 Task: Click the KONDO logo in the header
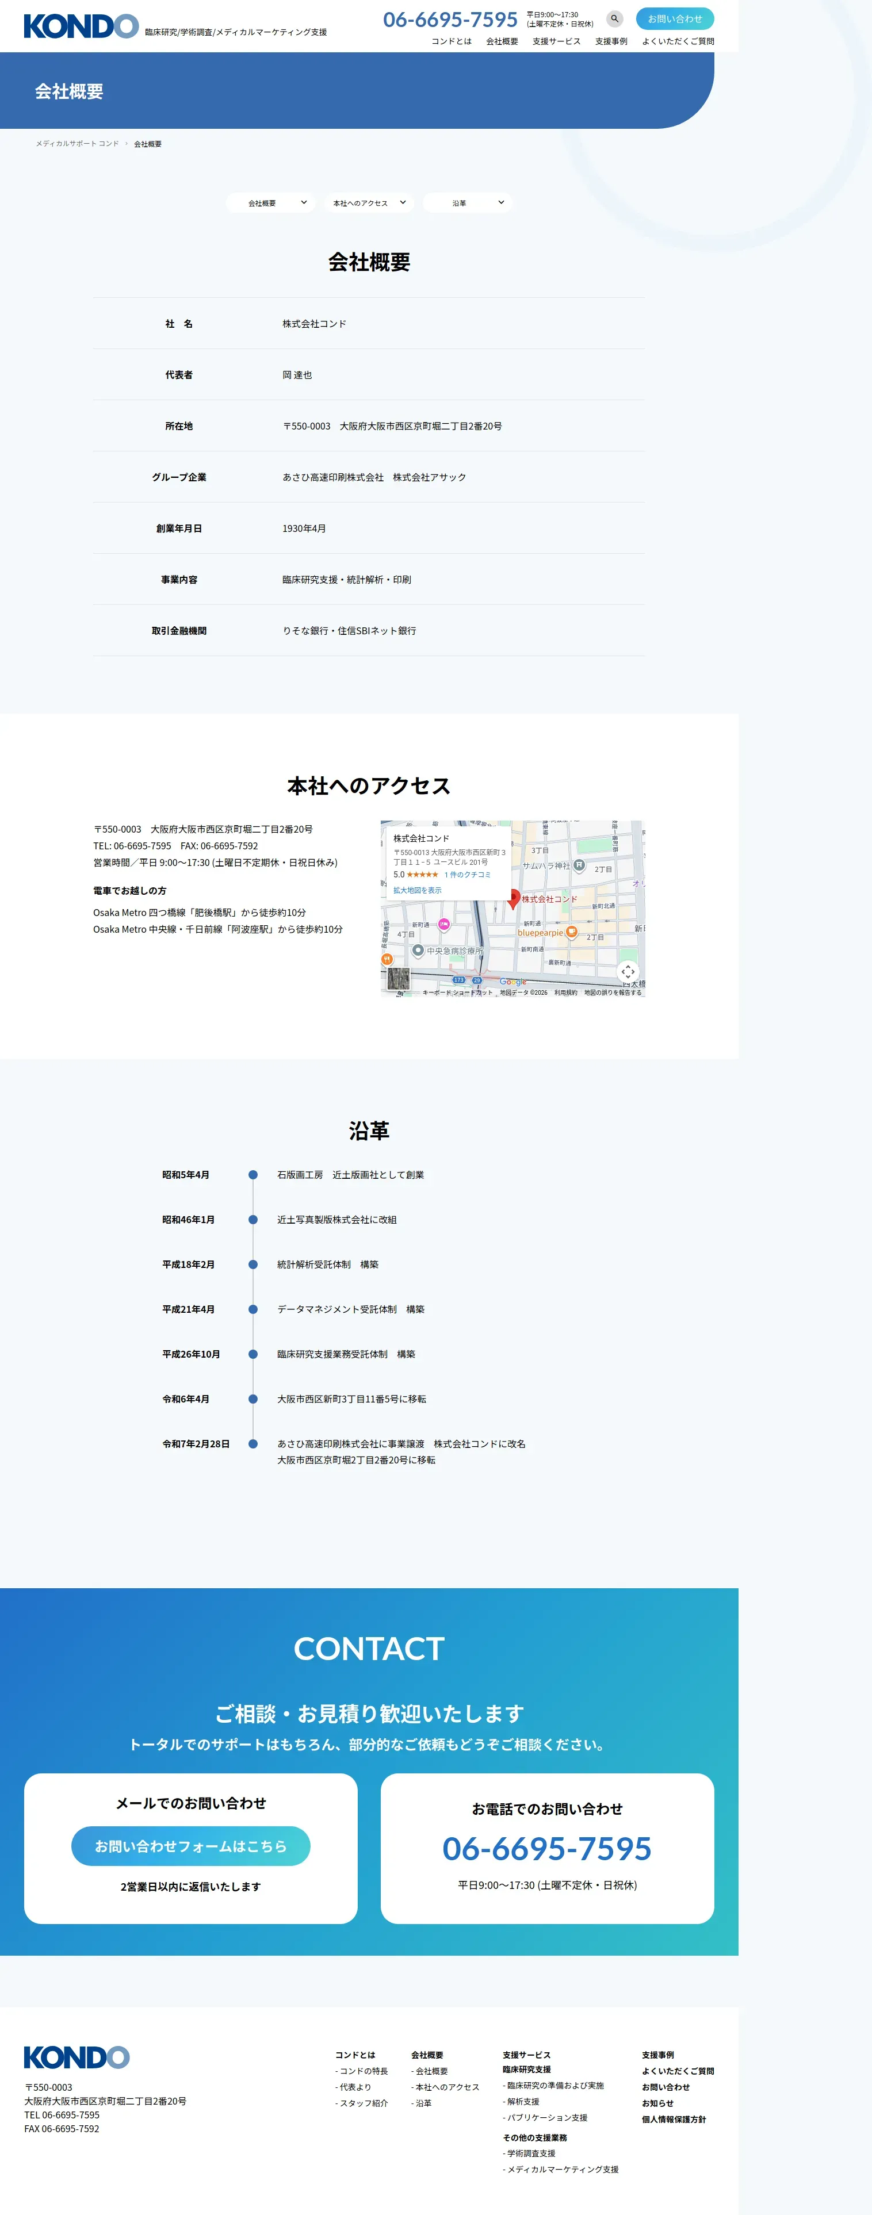pos(81,26)
